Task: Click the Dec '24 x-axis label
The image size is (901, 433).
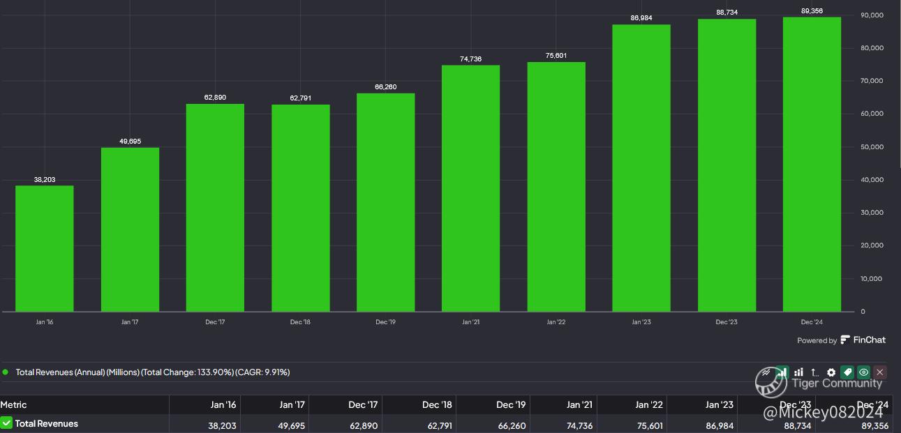Action: tap(812, 322)
